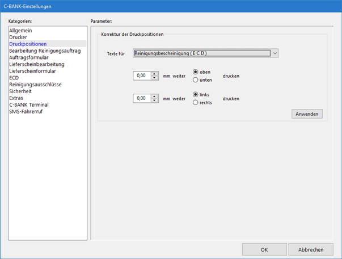The height and width of the screenshot is (259, 342).
Task: Open the Allgemein category
Action: (22, 30)
